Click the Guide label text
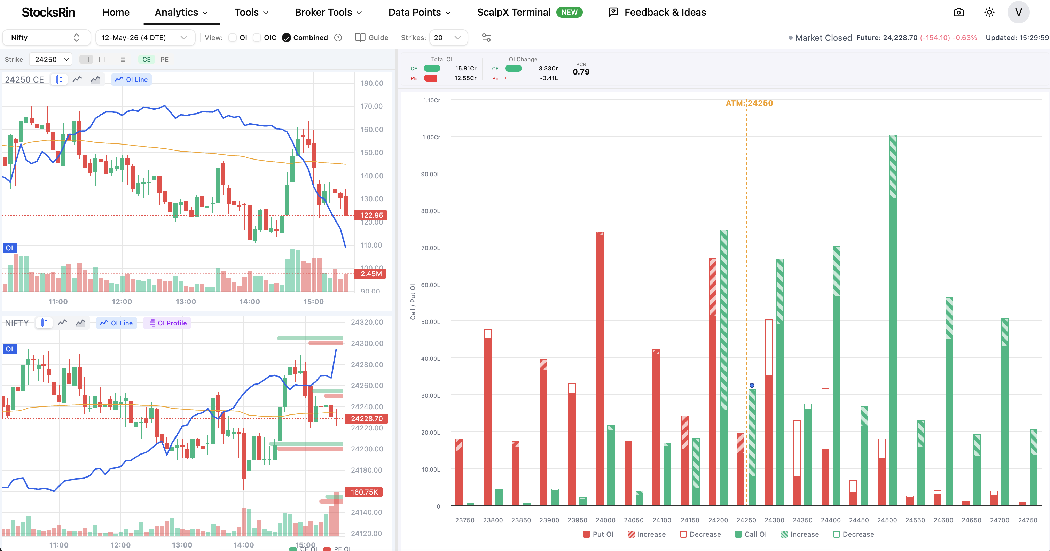This screenshot has height=551, width=1050. tap(378, 38)
